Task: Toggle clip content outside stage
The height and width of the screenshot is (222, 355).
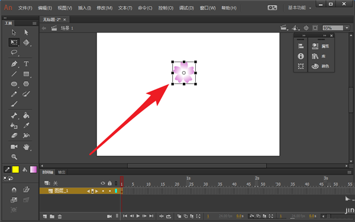Action: click(315, 28)
